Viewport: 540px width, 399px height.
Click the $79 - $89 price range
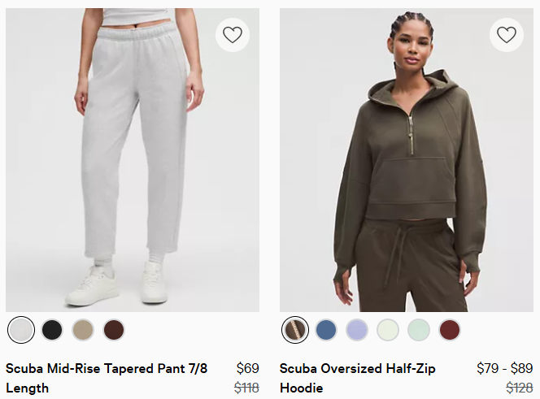point(505,368)
